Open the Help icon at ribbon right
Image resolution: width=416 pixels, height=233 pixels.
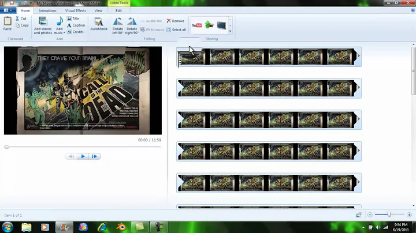click(x=413, y=10)
